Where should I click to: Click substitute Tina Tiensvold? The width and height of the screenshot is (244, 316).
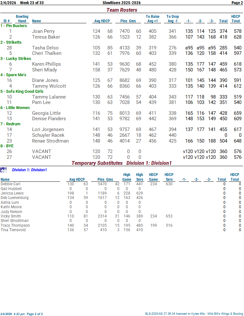coord(13,230)
